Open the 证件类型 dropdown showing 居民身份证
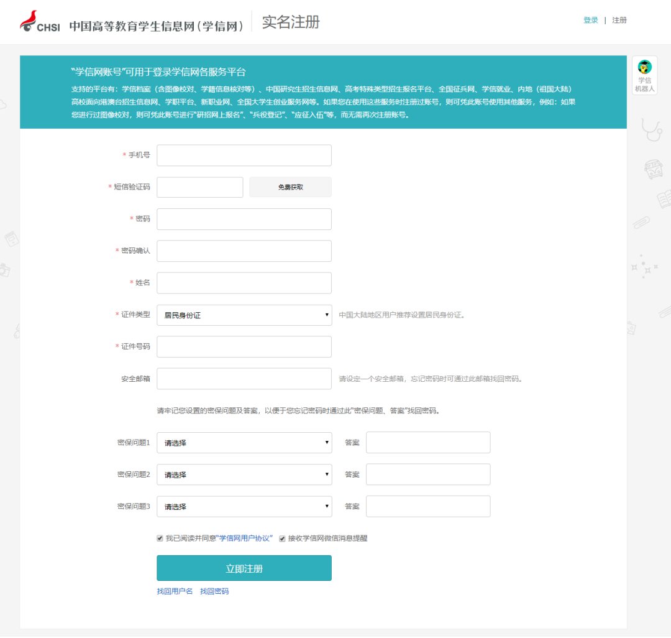 point(244,315)
